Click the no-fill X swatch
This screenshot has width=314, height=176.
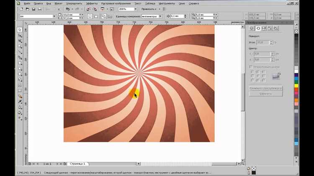click(296, 31)
